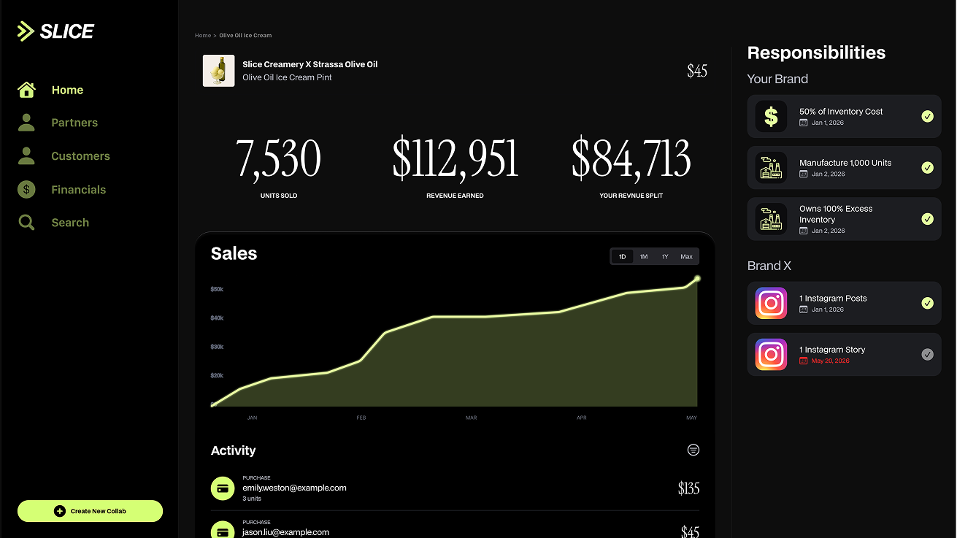Click the 7,530 units sold figure

point(278,158)
